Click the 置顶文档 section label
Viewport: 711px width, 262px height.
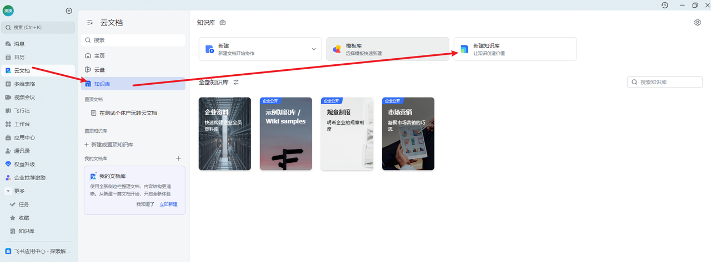click(94, 100)
